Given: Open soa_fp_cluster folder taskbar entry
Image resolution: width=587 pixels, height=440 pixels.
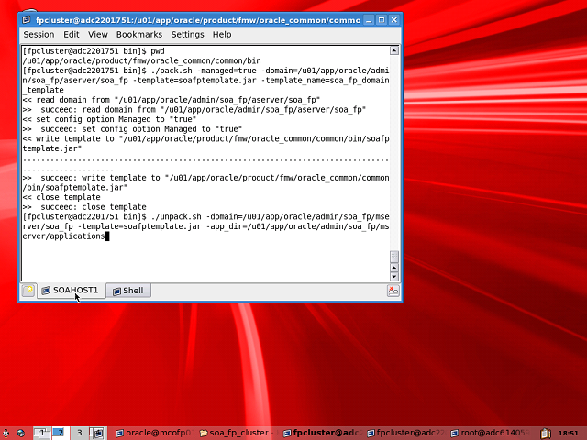Looking at the screenshot, I should point(238,433).
